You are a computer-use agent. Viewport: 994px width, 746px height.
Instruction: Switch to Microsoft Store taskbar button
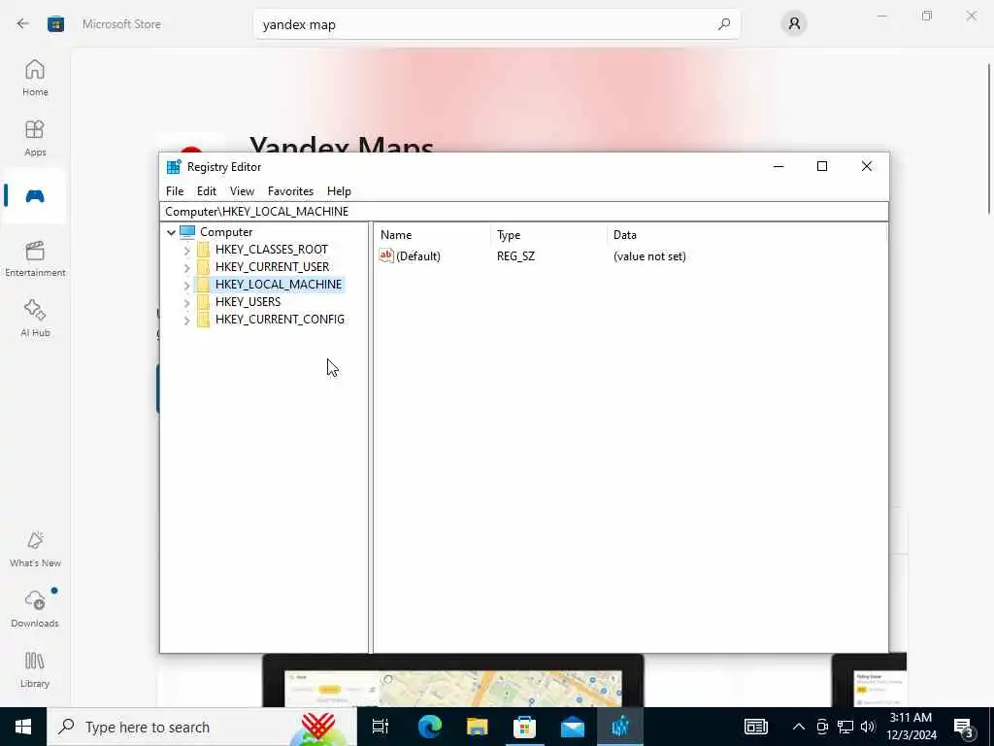pyautogui.click(x=524, y=727)
